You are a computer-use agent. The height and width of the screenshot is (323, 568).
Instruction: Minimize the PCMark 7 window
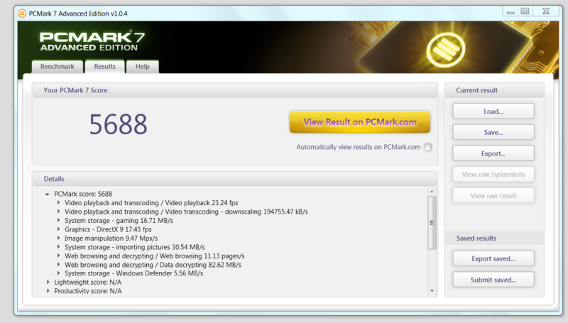pyautogui.click(x=510, y=11)
